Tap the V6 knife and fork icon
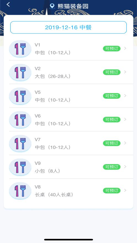This screenshot has height=243, width=137. [20, 120]
